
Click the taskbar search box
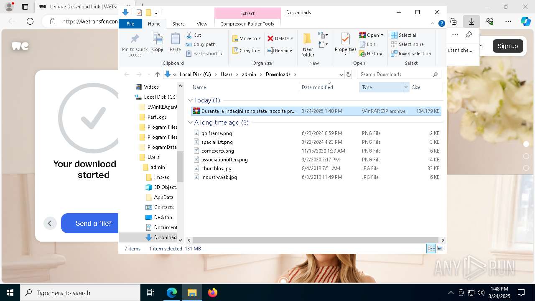pyautogui.click(x=80, y=293)
